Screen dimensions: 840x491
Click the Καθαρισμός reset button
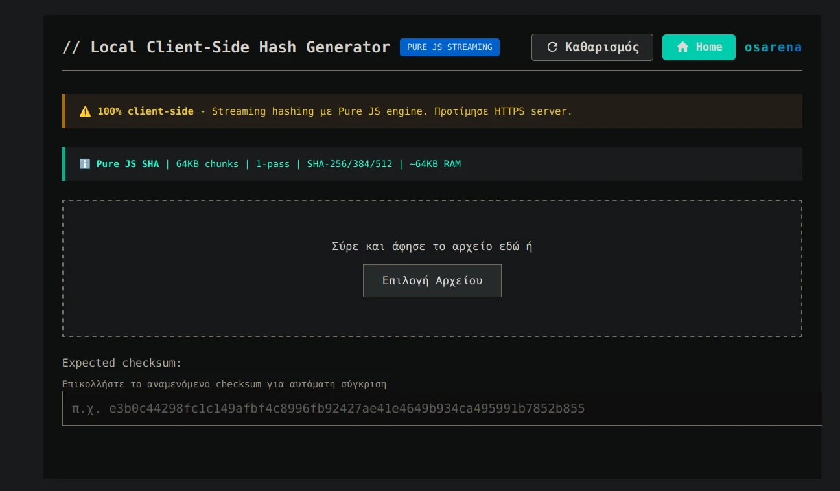[x=592, y=47]
